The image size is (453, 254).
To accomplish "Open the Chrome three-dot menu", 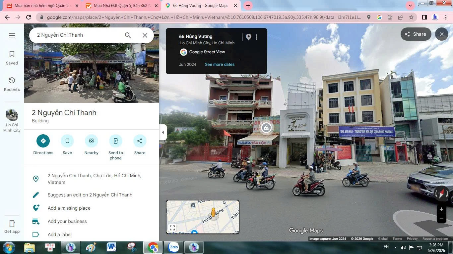I will tap(446, 17).
